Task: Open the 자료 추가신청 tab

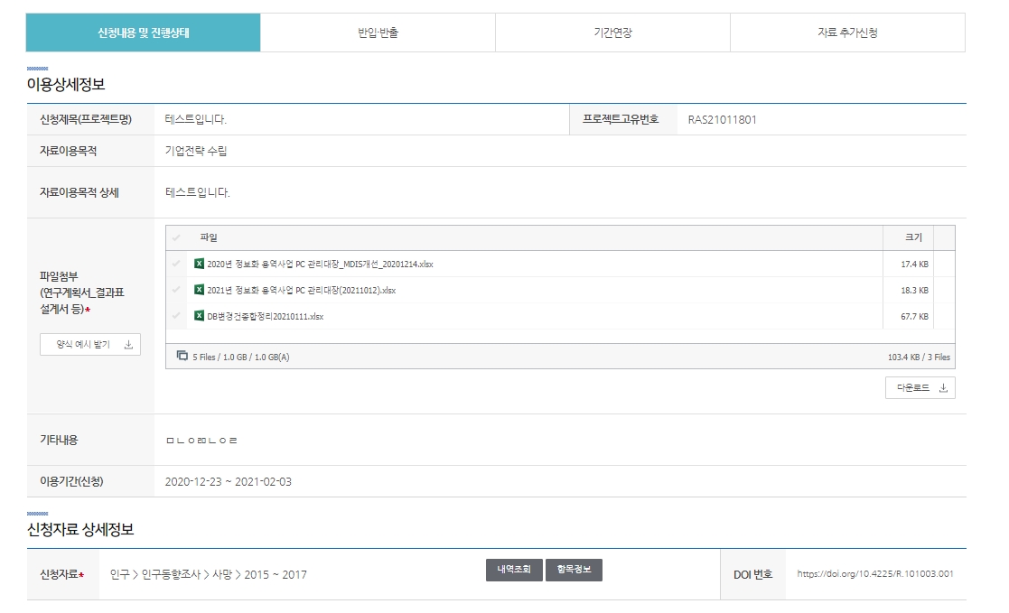Action: 848,32
